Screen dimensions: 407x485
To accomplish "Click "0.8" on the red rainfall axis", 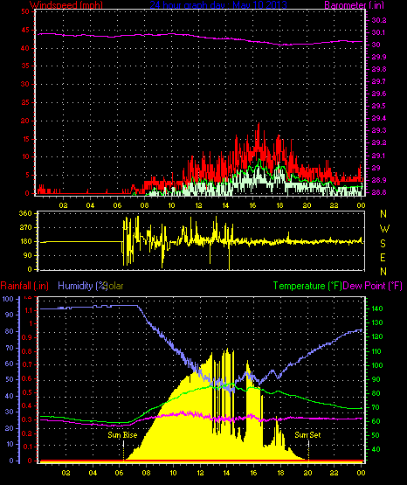I will (26, 351).
